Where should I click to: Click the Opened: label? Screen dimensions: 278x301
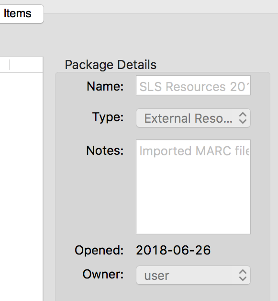point(99,250)
